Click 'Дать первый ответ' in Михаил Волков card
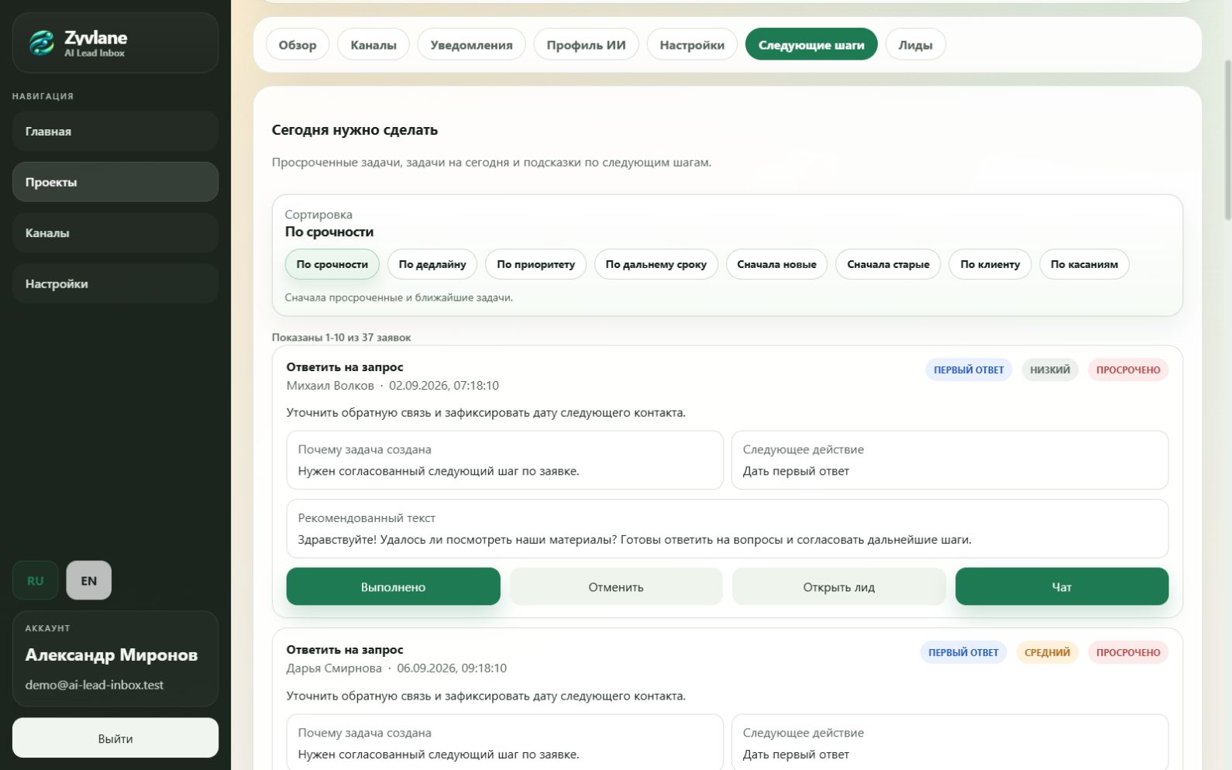Image resolution: width=1232 pixels, height=770 pixels. (x=796, y=471)
